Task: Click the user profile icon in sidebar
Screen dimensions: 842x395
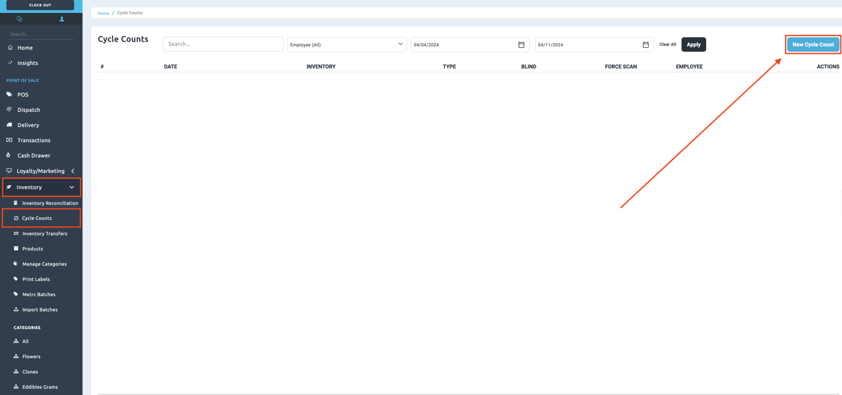Action: (x=62, y=19)
